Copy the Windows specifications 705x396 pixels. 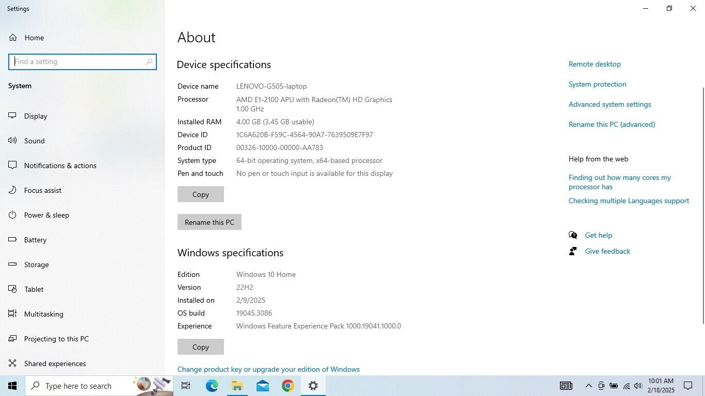tap(201, 347)
